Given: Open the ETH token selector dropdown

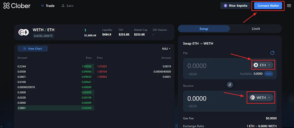Looking at the screenshot, I should [x=262, y=65].
